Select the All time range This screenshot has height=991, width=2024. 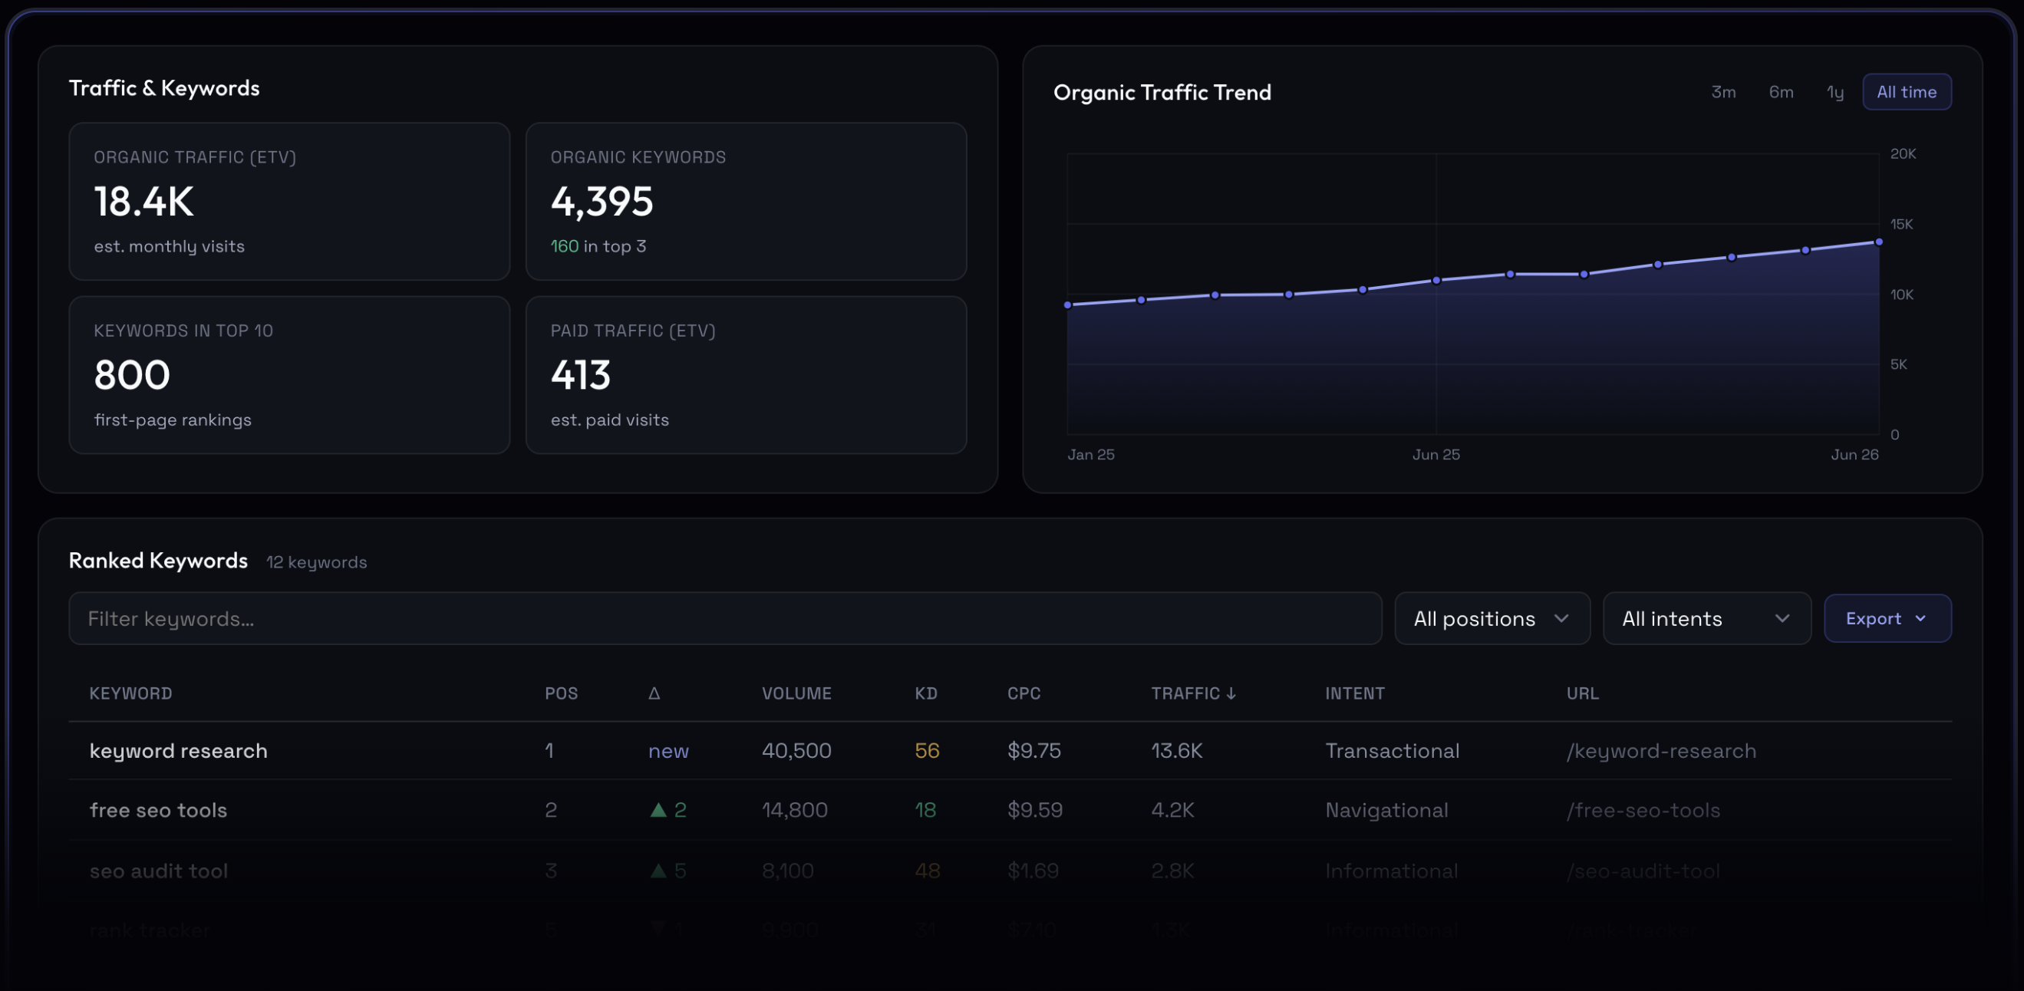point(1906,92)
